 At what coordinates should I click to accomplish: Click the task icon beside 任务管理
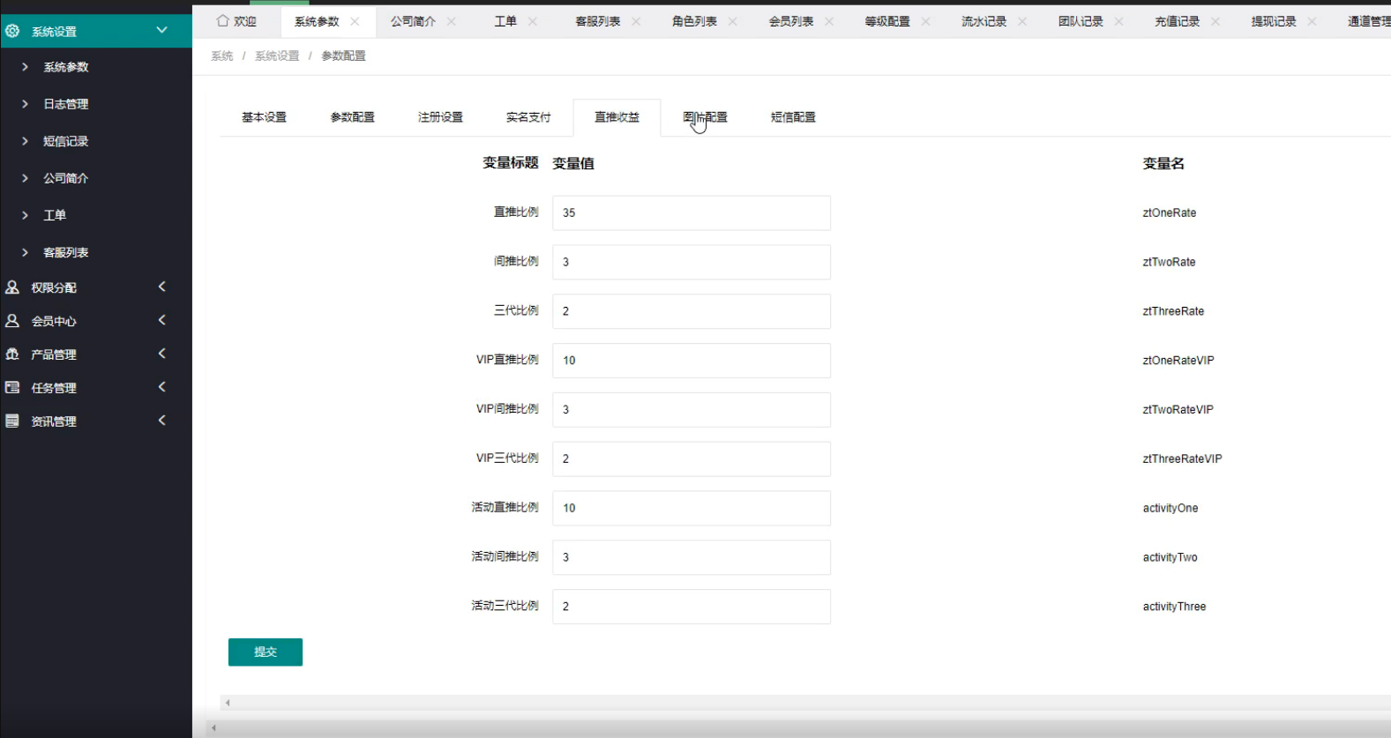(12, 388)
